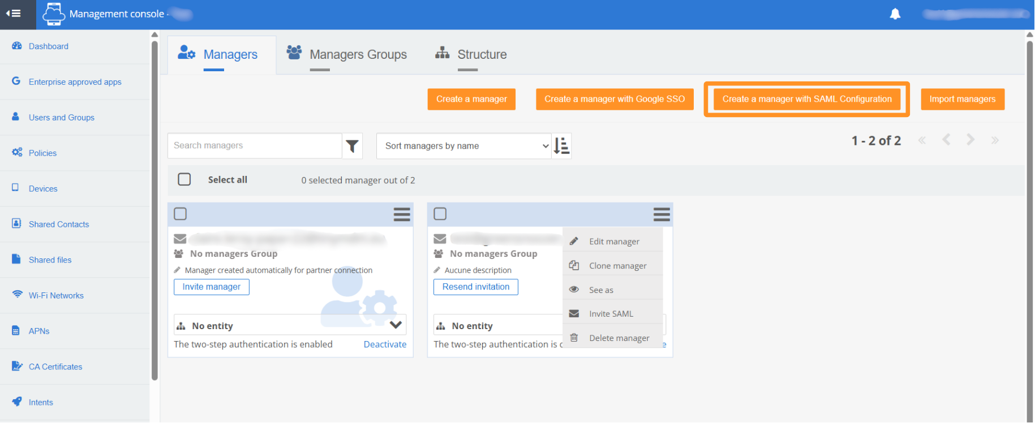The width and height of the screenshot is (1035, 423).
Task: Click the left sidebar vertical scrollbar
Action: pos(154,209)
